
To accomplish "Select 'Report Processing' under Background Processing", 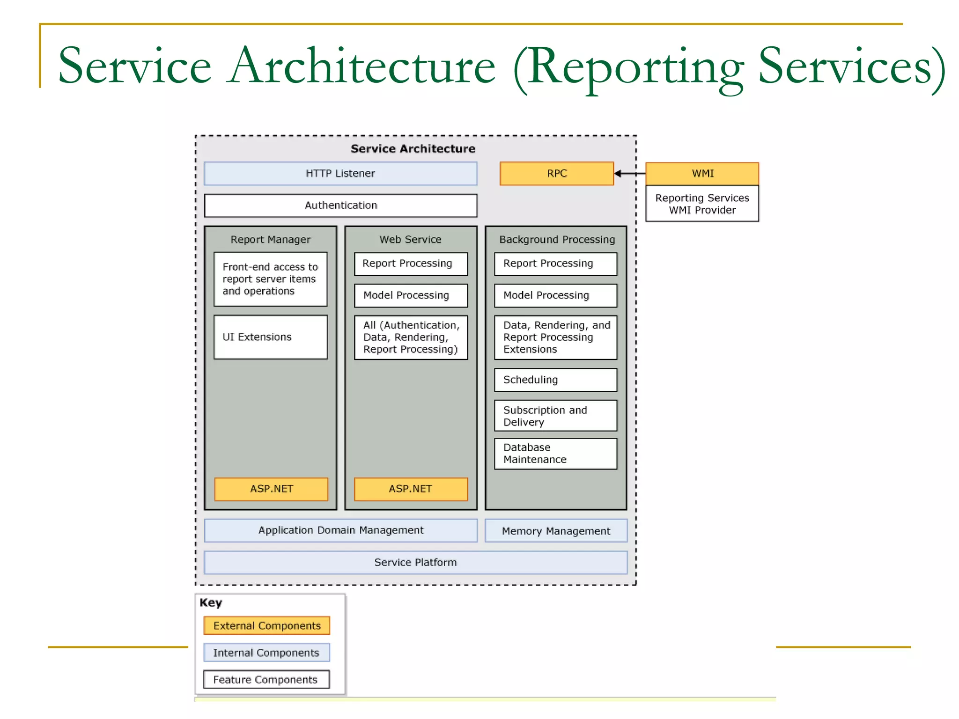I will pyautogui.click(x=556, y=264).
